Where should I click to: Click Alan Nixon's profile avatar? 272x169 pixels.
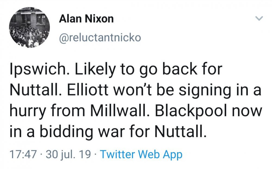pos(30,28)
